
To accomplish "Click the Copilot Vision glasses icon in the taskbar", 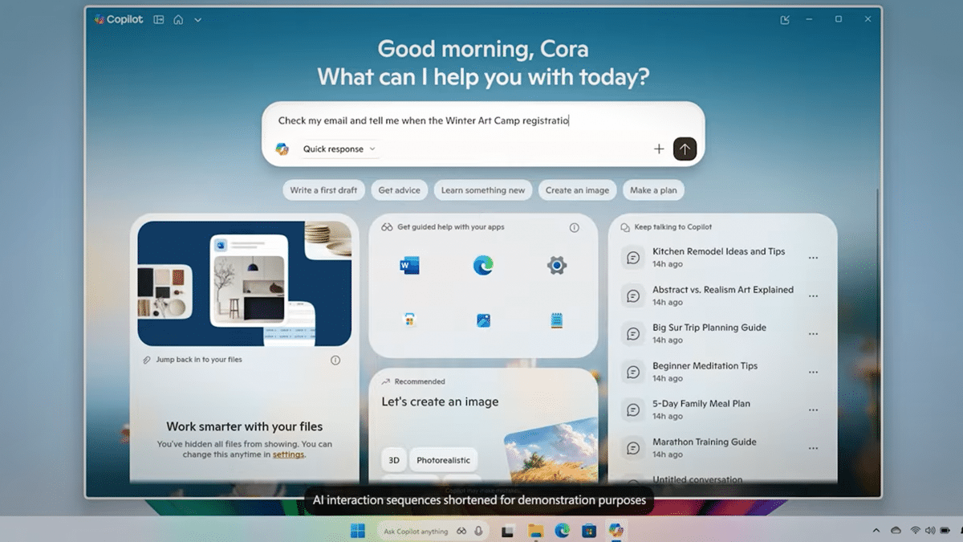I will (x=461, y=530).
